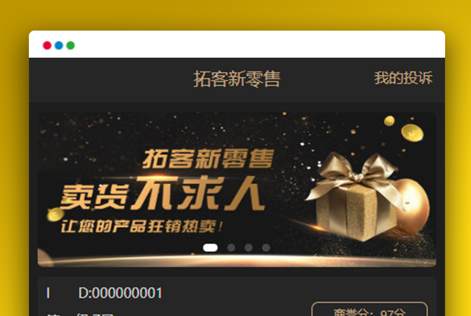Select the ID:000000001 text
The height and width of the screenshot is (316, 471).
click(105, 293)
